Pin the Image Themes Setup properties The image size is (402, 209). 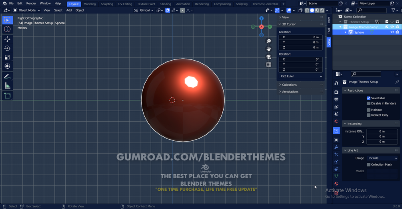tap(397, 82)
